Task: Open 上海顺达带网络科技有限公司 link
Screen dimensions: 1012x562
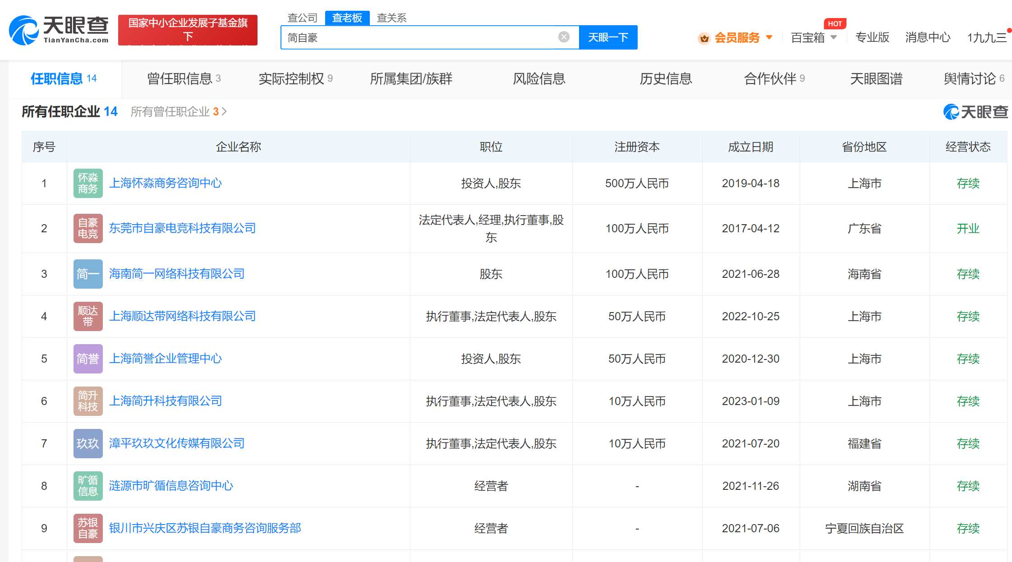Action: [182, 316]
